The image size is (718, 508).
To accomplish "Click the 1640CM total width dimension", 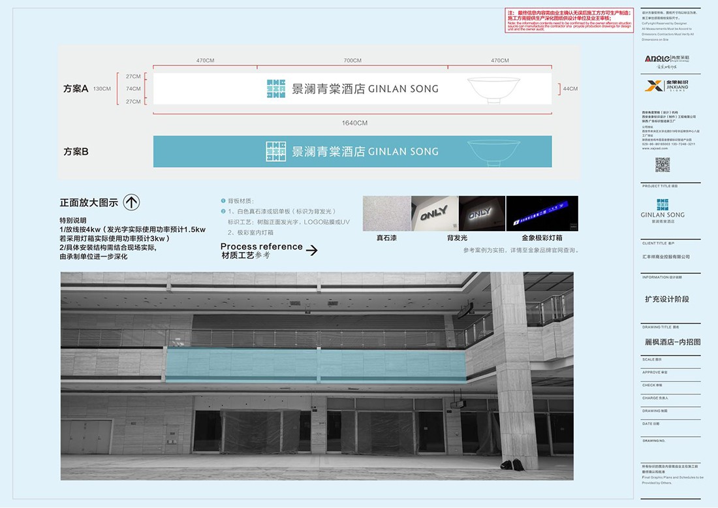I will tap(354, 123).
